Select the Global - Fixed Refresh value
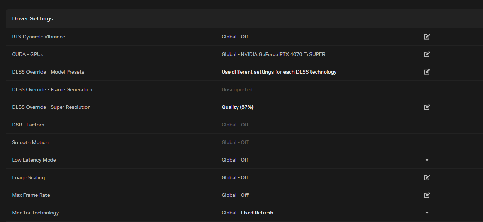Image resolution: width=483 pixels, height=222 pixels. (247, 213)
